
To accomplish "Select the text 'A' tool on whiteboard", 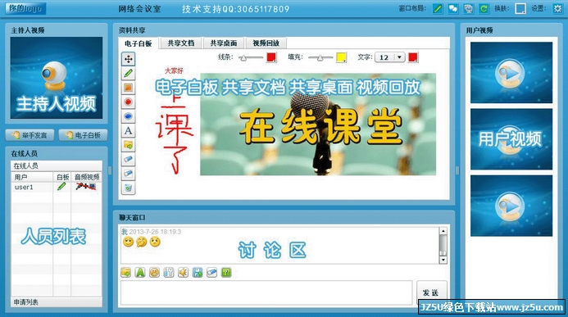I will click(128, 130).
